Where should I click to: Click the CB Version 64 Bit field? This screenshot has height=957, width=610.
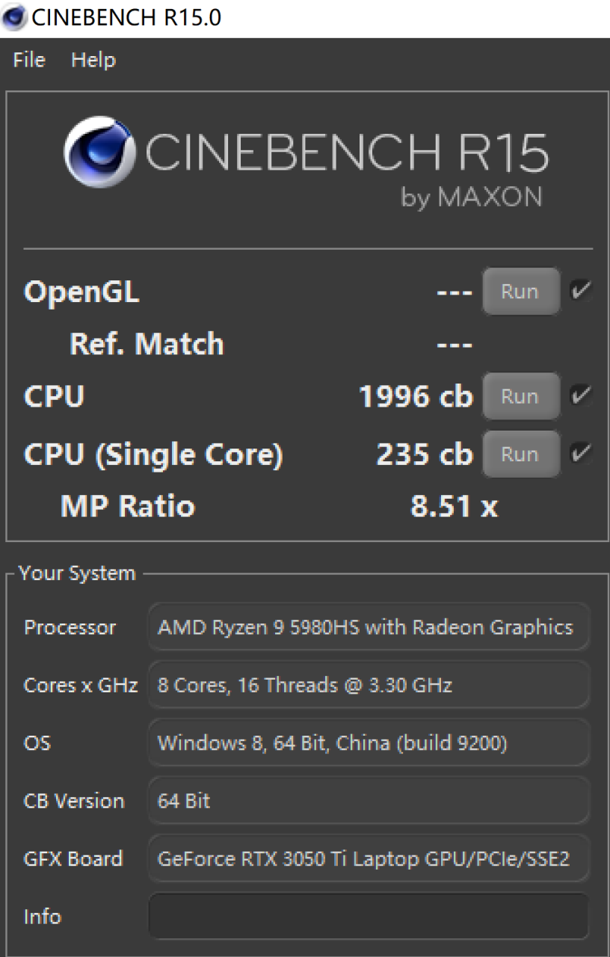tap(369, 801)
